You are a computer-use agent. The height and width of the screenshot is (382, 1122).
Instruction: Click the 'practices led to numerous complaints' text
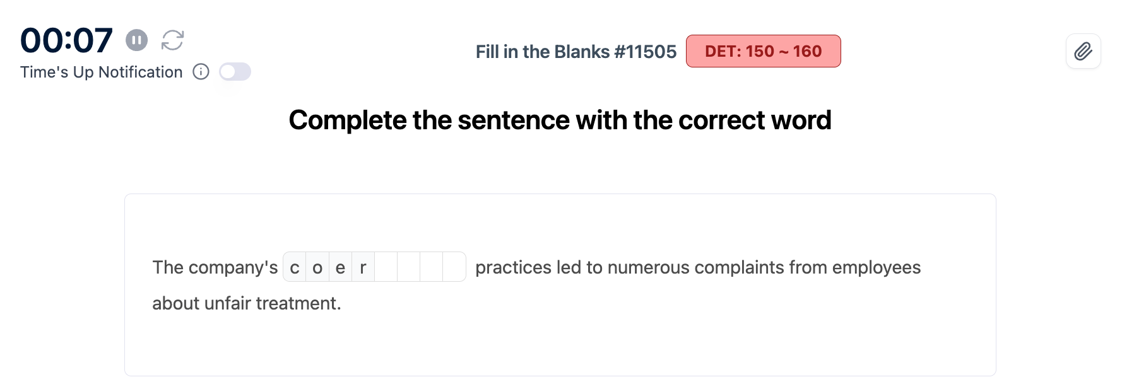[631, 267]
